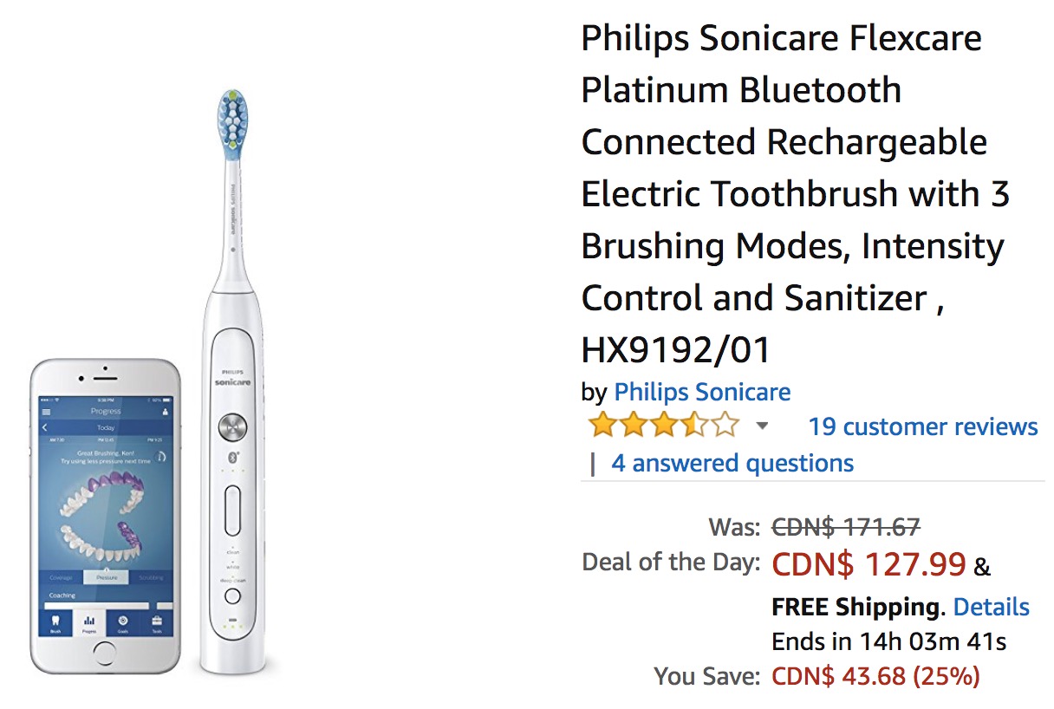Select the Pressure tab in app
Viewport: 1054px width, 709px height.
coord(106,577)
